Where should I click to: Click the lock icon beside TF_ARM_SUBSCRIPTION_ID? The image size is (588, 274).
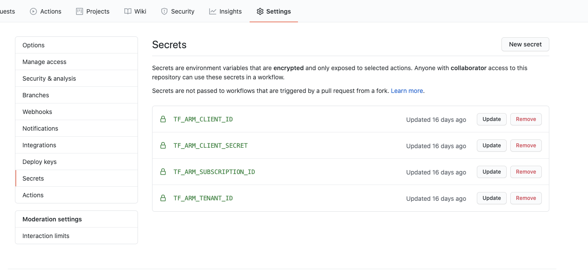pos(163,172)
